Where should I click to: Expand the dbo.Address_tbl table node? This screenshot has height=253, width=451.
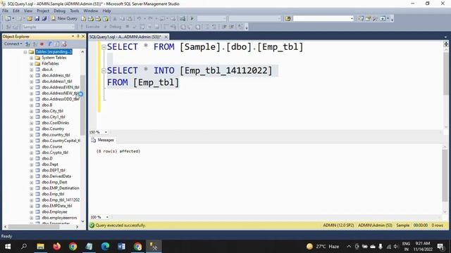click(x=31, y=76)
